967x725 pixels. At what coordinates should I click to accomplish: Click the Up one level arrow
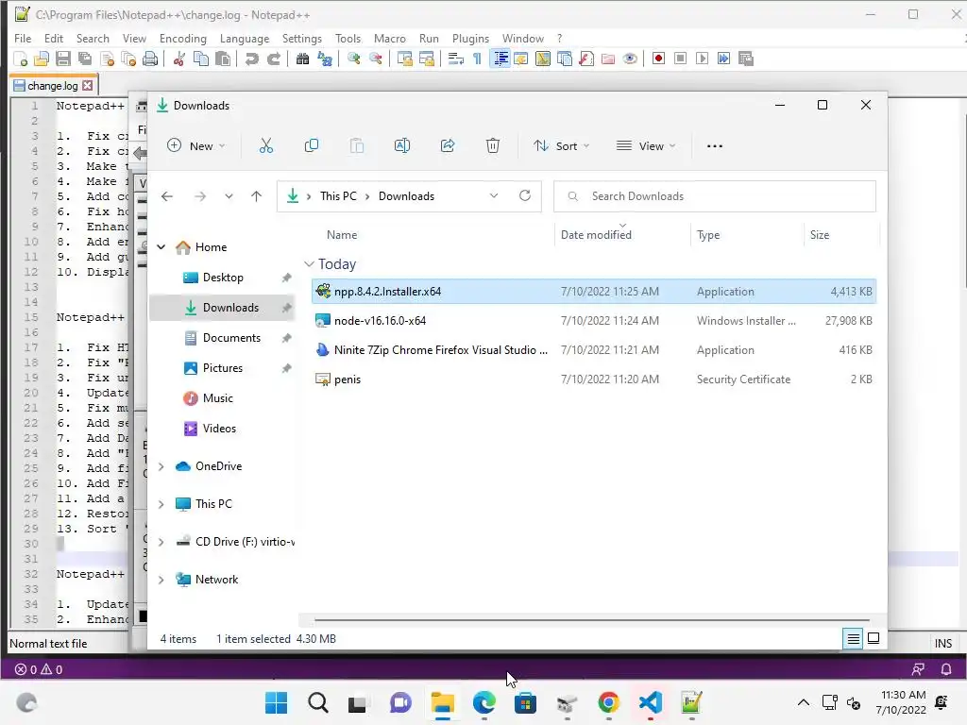[256, 196]
